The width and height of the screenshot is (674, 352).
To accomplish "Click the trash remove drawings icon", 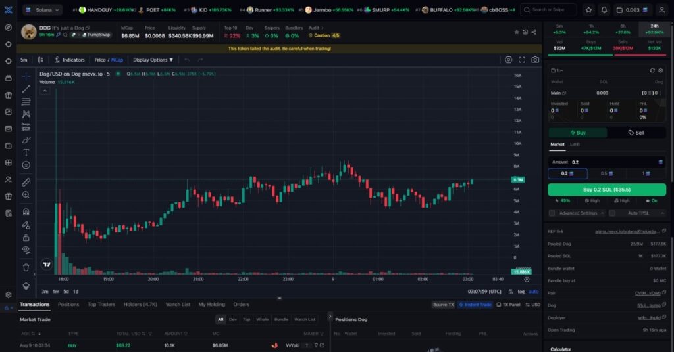I will click(26, 267).
